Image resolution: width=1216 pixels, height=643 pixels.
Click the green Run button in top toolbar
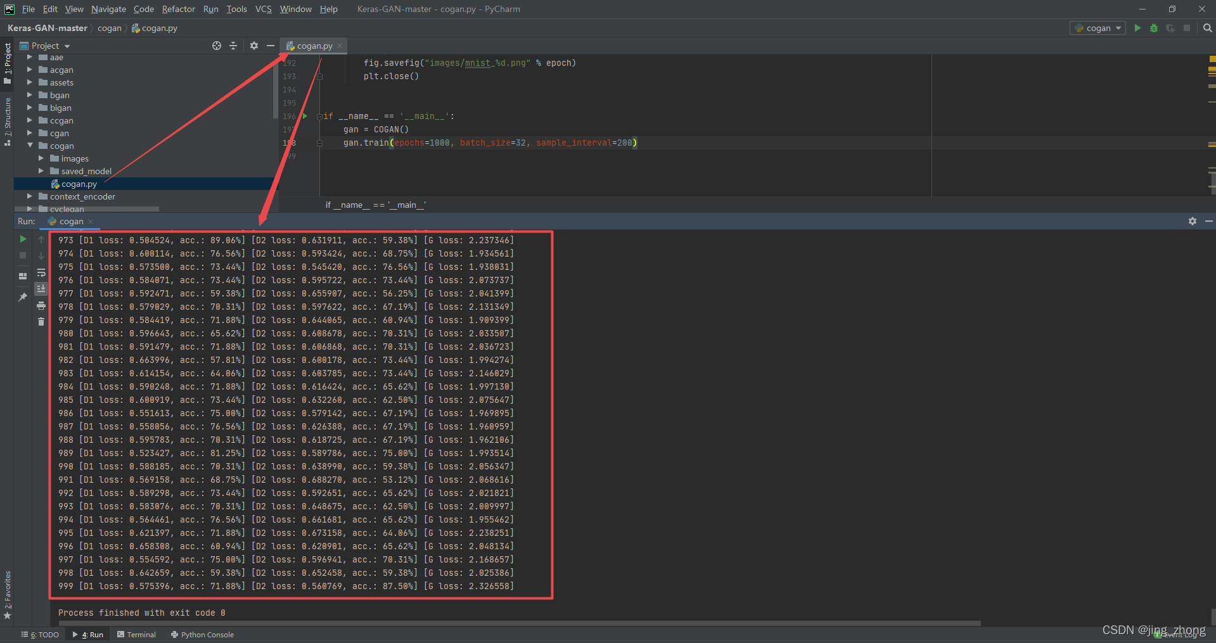pyautogui.click(x=1137, y=28)
